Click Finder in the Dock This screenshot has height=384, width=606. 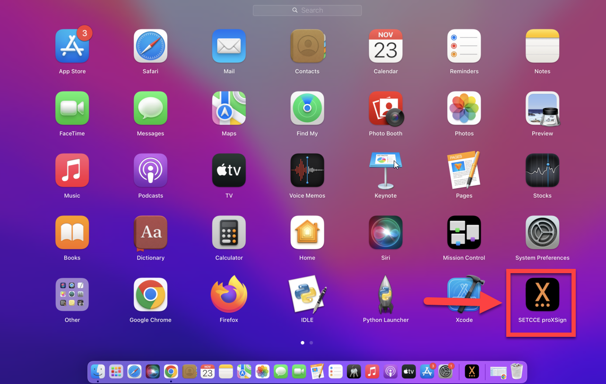(98, 372)
